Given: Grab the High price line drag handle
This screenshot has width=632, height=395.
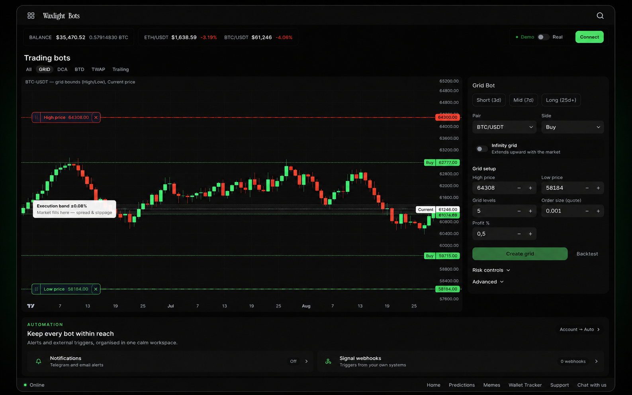Looking at the screenshot, I should tap(36, 117).
